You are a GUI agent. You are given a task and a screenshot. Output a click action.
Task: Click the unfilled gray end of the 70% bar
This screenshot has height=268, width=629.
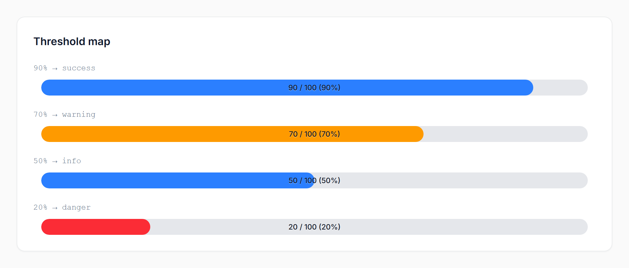[505, 134]
